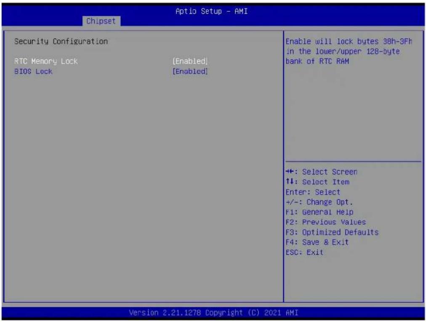Screen dimensions: 426x322
Task: Click the left-right arrow keys symbol
Action: [x=290, y=171]
